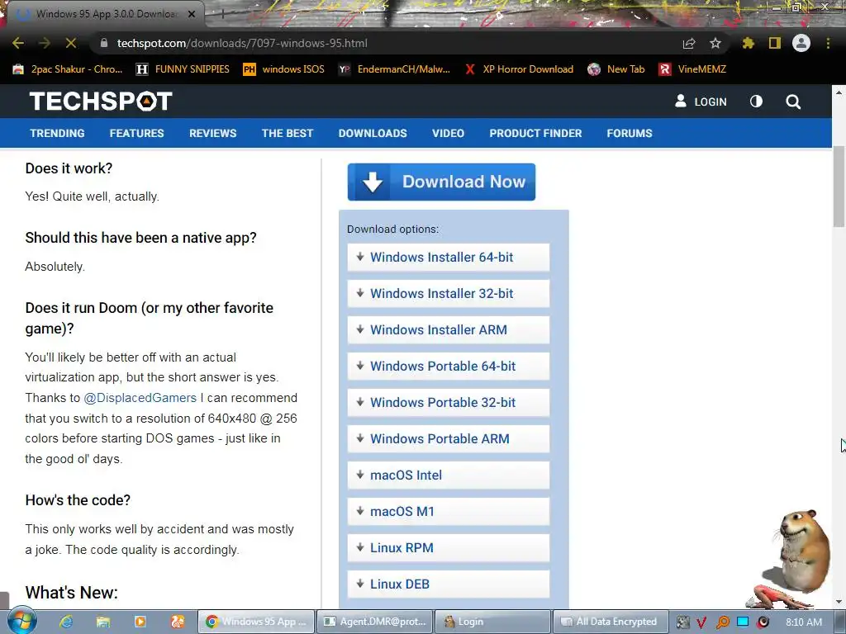The width and height of the screenshot is (846, 634).
Task: Click the "Does it work?" heading
Action: tap(69, 168)
